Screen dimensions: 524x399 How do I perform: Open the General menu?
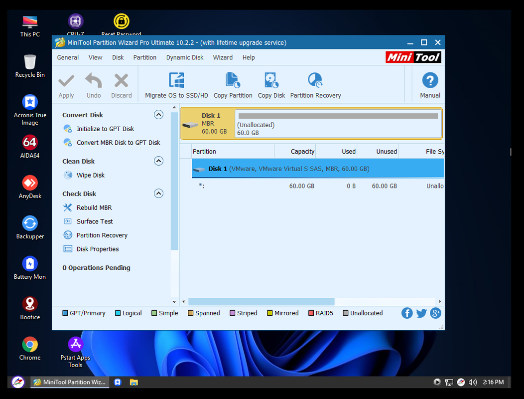(68, 57)
